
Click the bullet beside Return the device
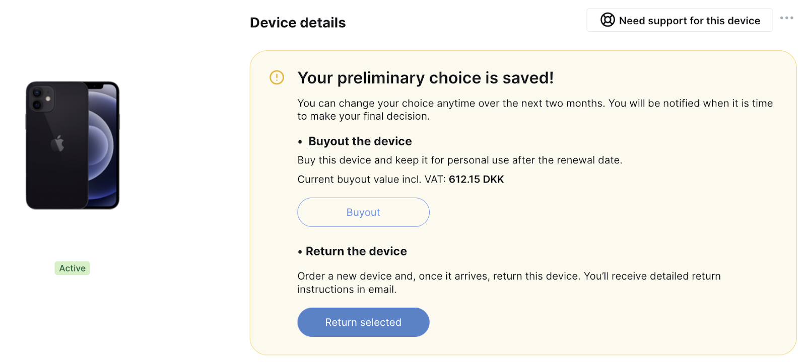click(x=300, y=252)
